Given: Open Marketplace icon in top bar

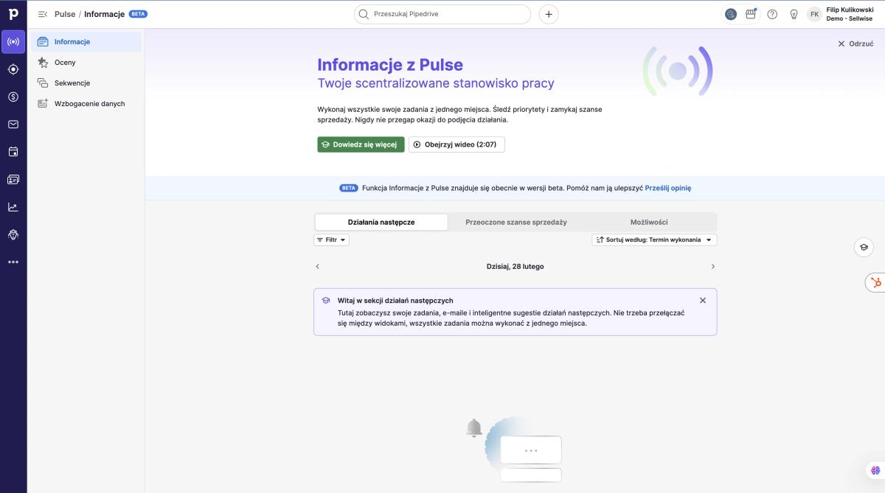Looking at the screenshot, I should 751,14.
